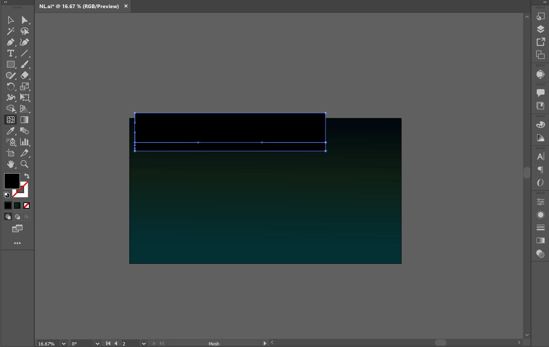Pick the Magic Wand tool

[x=11, y=31]
